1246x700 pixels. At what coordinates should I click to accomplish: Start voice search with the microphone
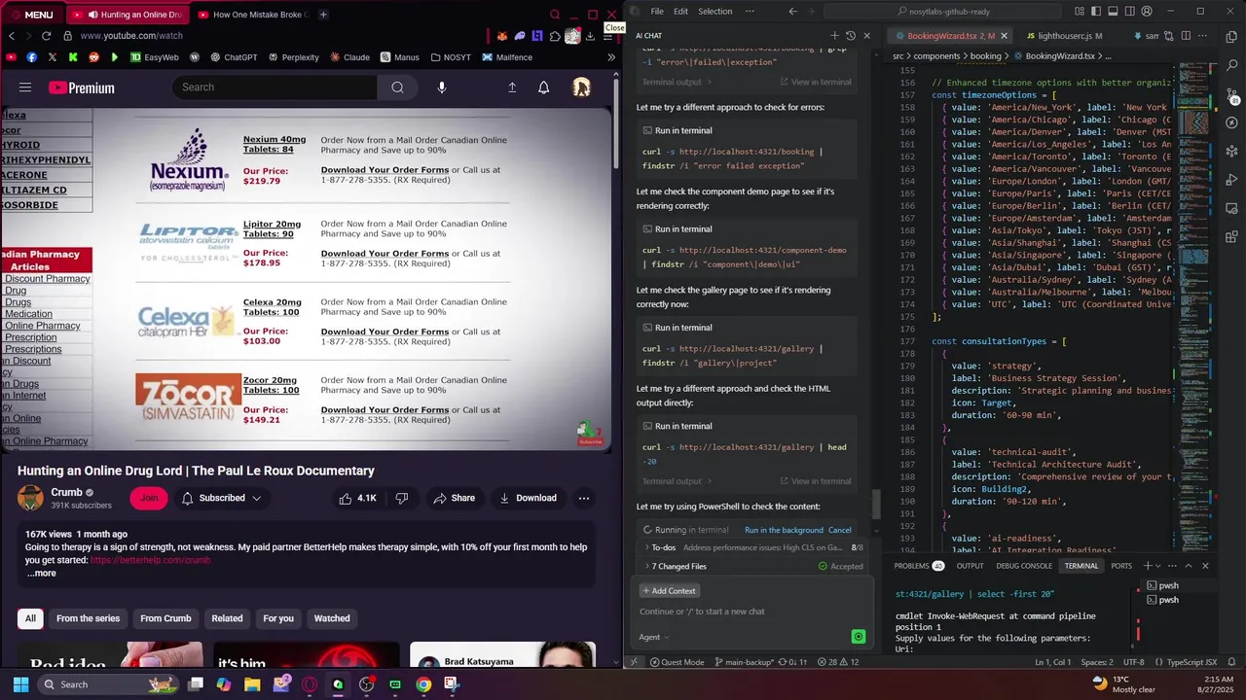click(442, 87)
